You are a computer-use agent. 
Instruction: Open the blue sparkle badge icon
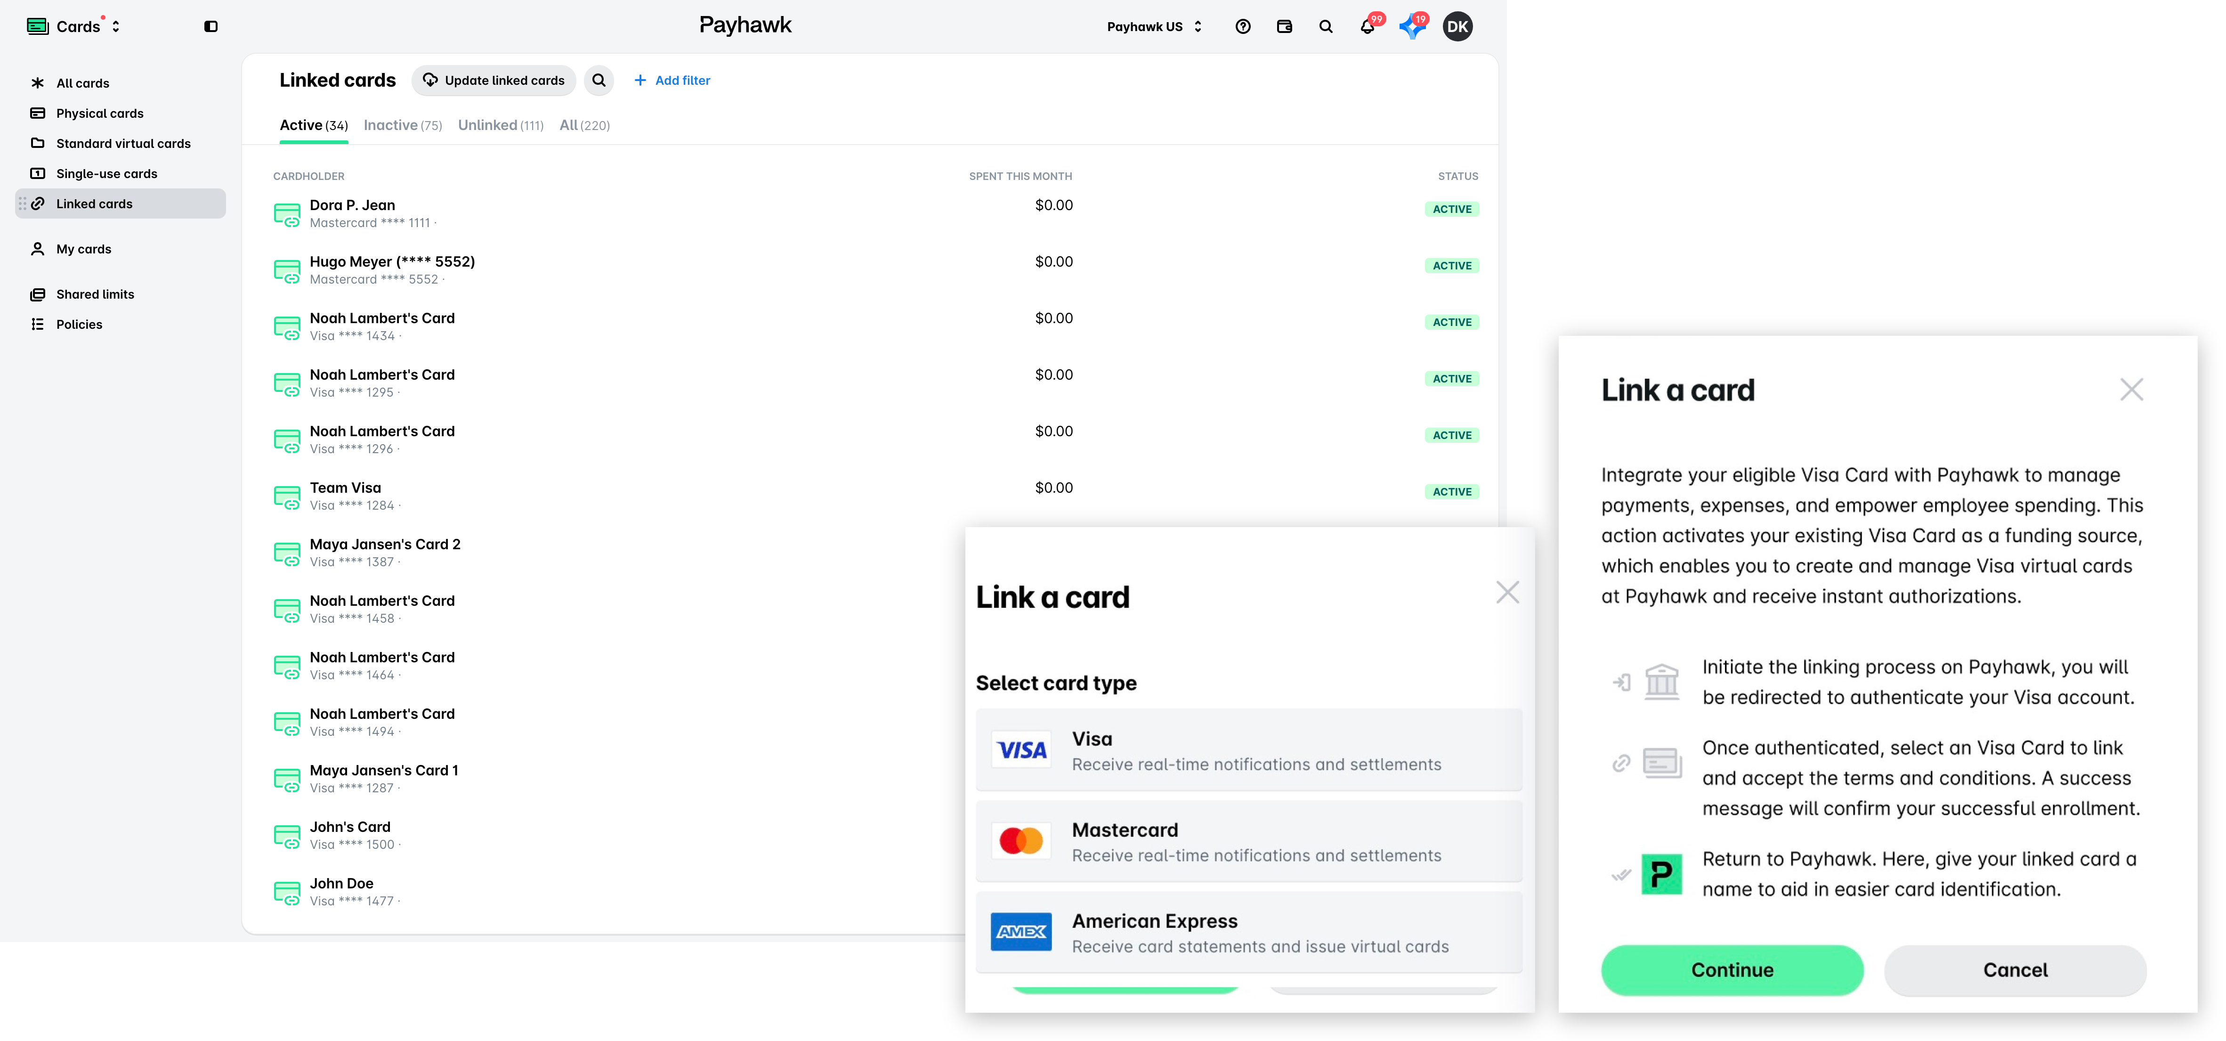click(x=1412, y=27)
